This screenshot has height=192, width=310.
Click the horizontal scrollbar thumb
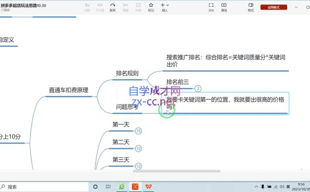coord(176,171)
